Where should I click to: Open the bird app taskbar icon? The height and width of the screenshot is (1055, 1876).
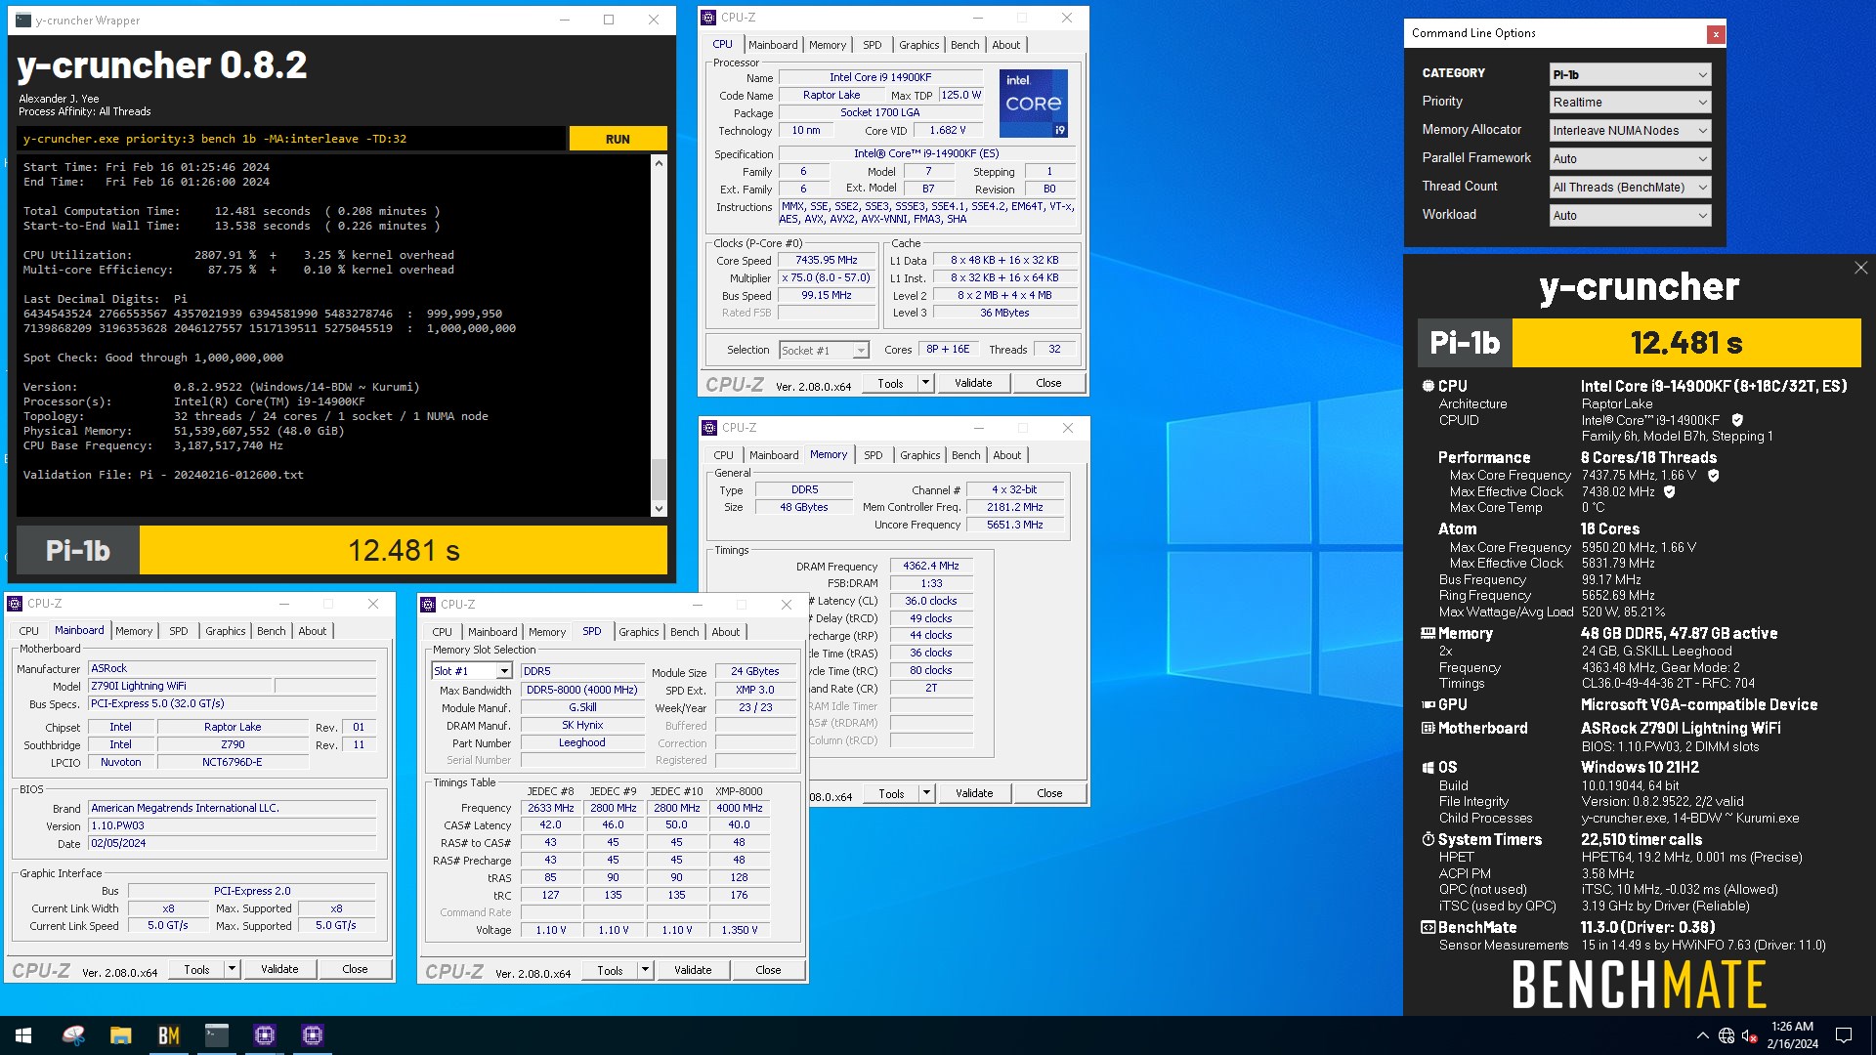[x=73, y=1035]
